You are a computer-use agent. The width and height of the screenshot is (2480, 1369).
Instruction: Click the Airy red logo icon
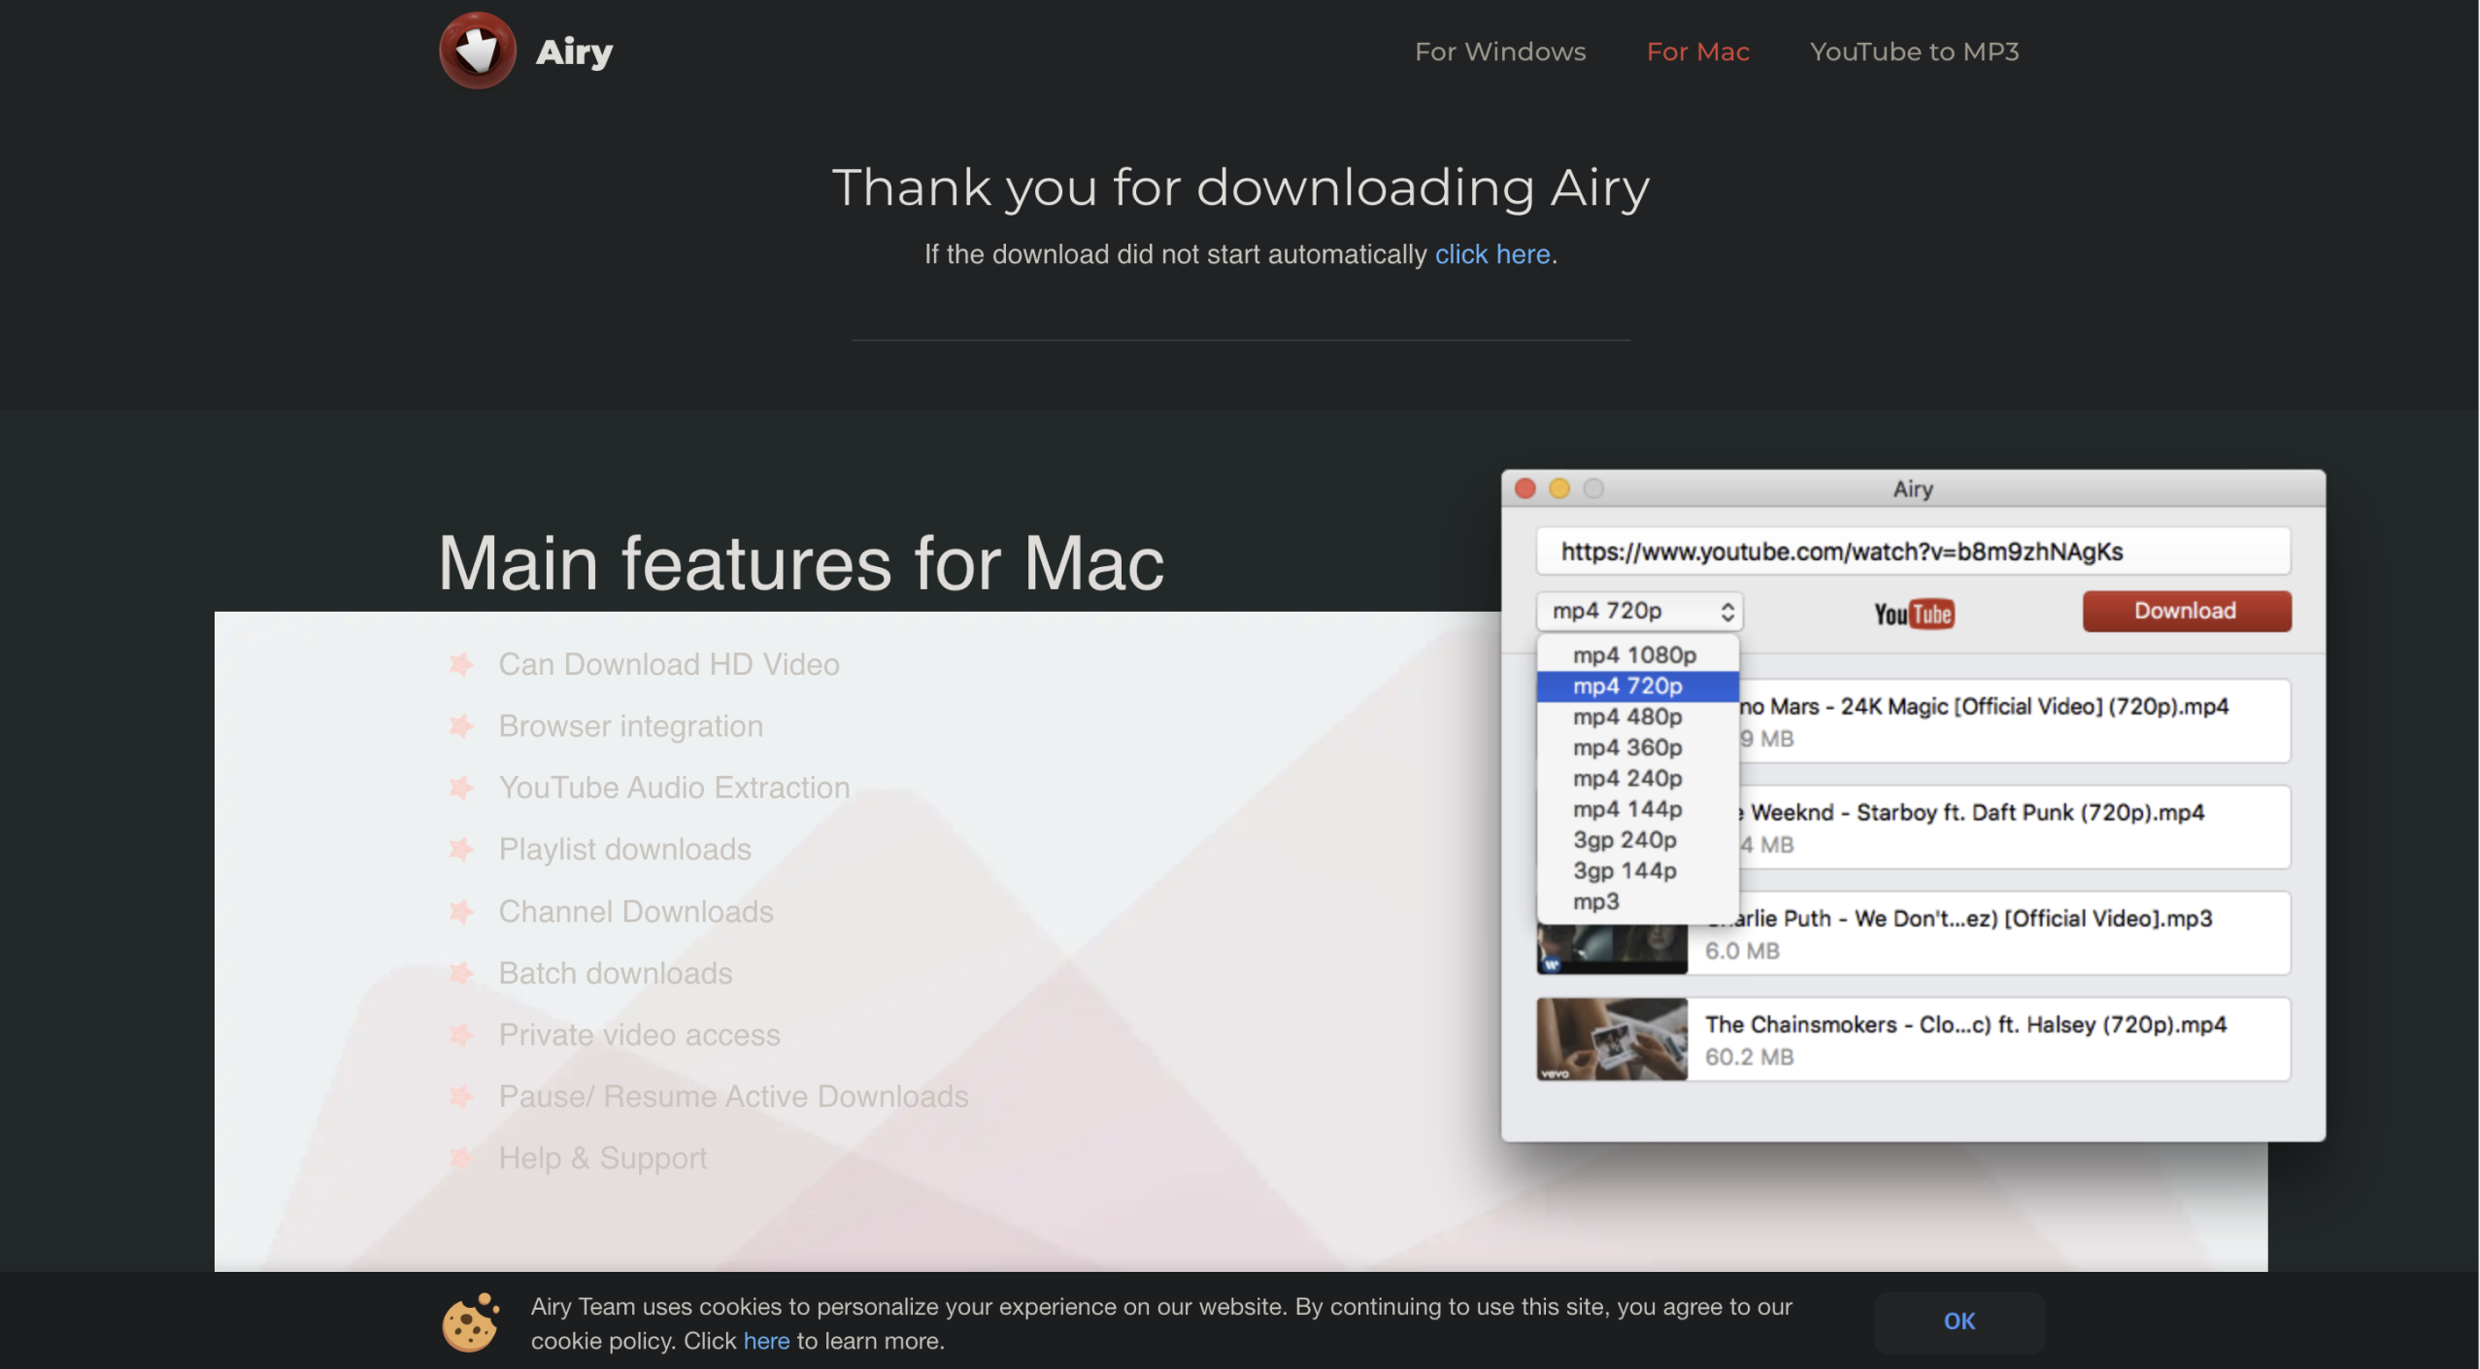pyautogui.click(x=477, y=50)
